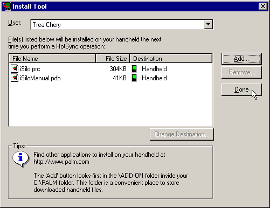Click the Handheld destination of iSilo.prc
The width and height of the screenshot is (270, 208).
(154, 69)
